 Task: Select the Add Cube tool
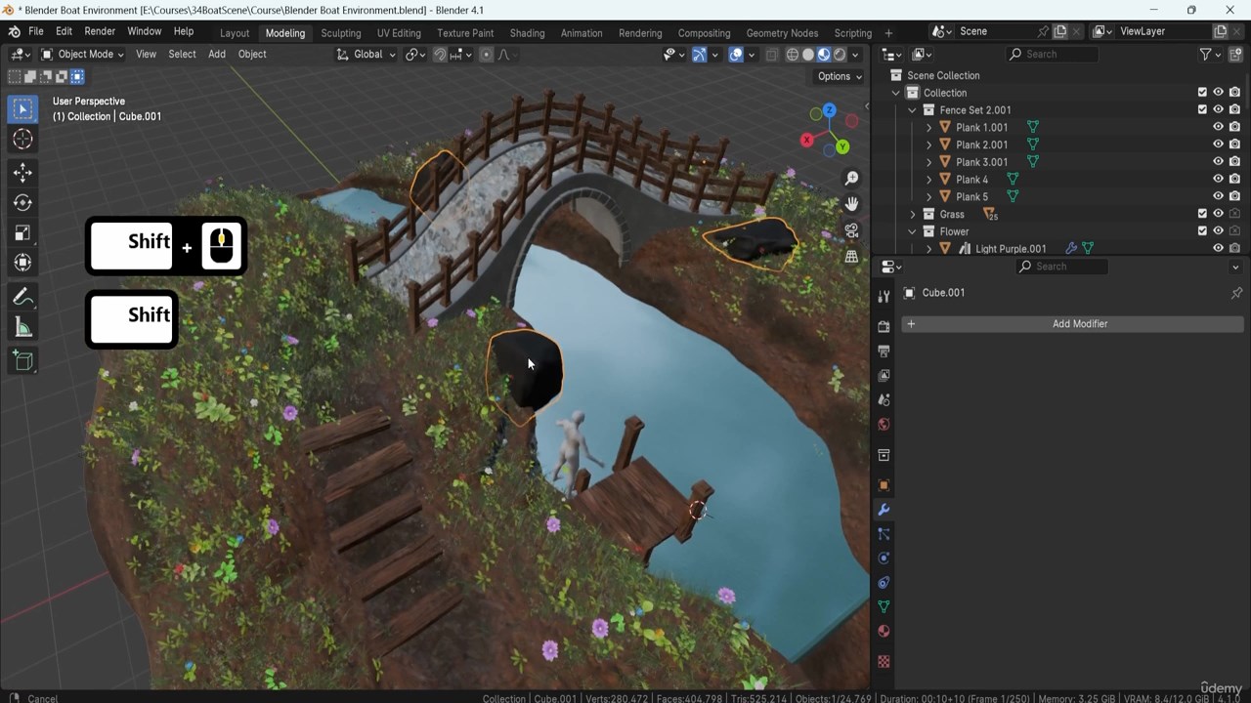coord(22,361)
